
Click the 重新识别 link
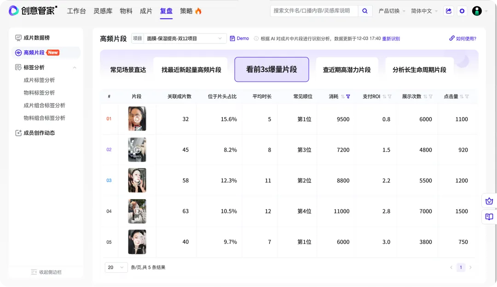coord(391,39)
